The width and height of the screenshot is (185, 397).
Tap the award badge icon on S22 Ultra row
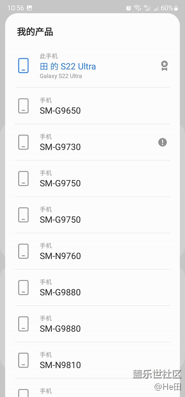coord(164,66)
